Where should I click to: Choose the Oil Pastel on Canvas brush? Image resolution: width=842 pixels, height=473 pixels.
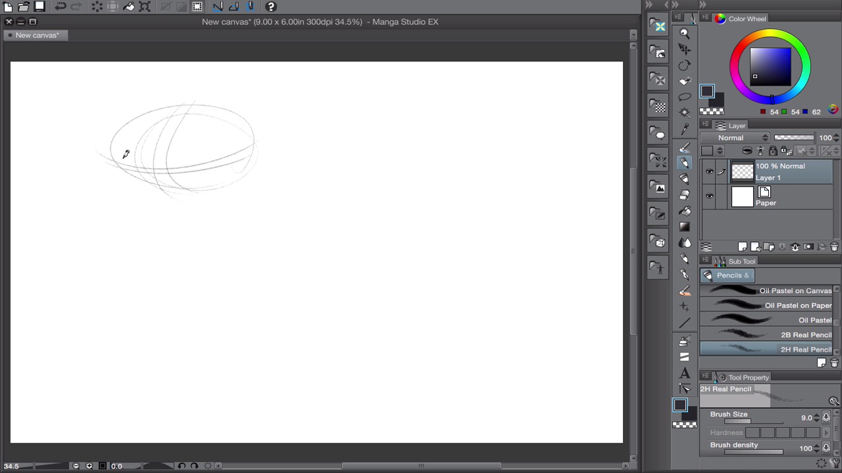pyautogui.click(x=766, y=290)
